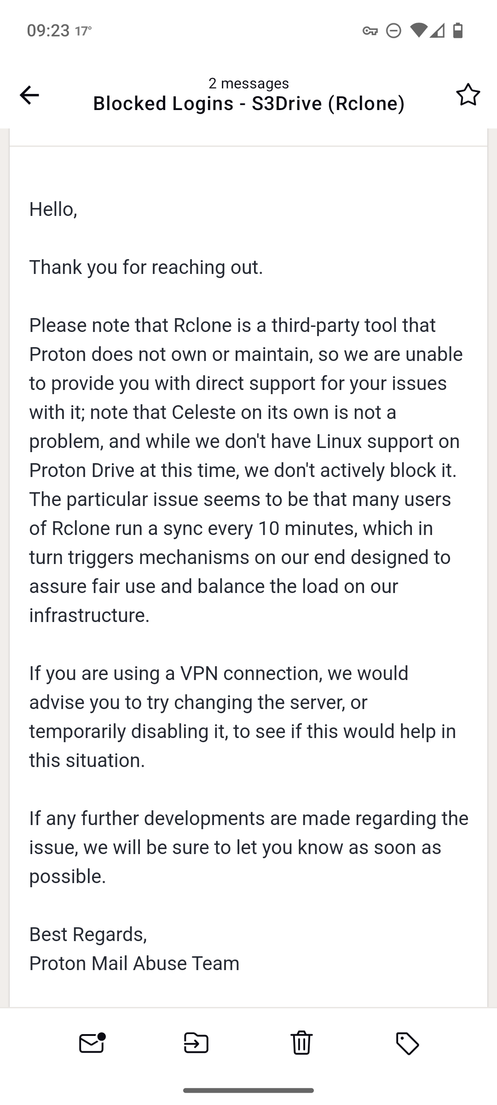Tap the Wi-Fi status icon

418,30
